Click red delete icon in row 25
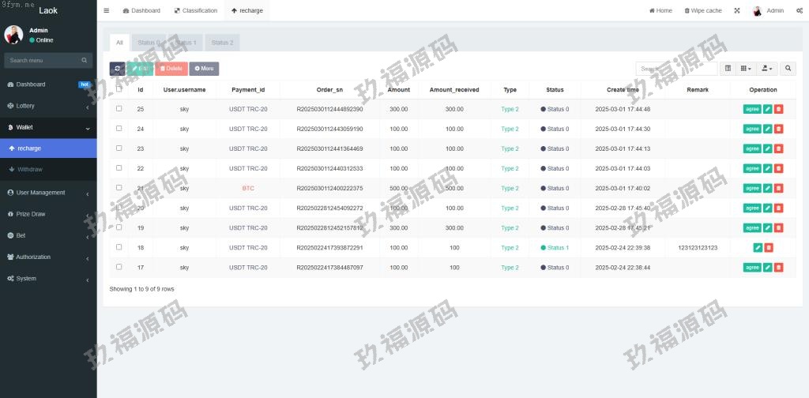The width and height of the screenshot is (809, 398). [778, 109]
